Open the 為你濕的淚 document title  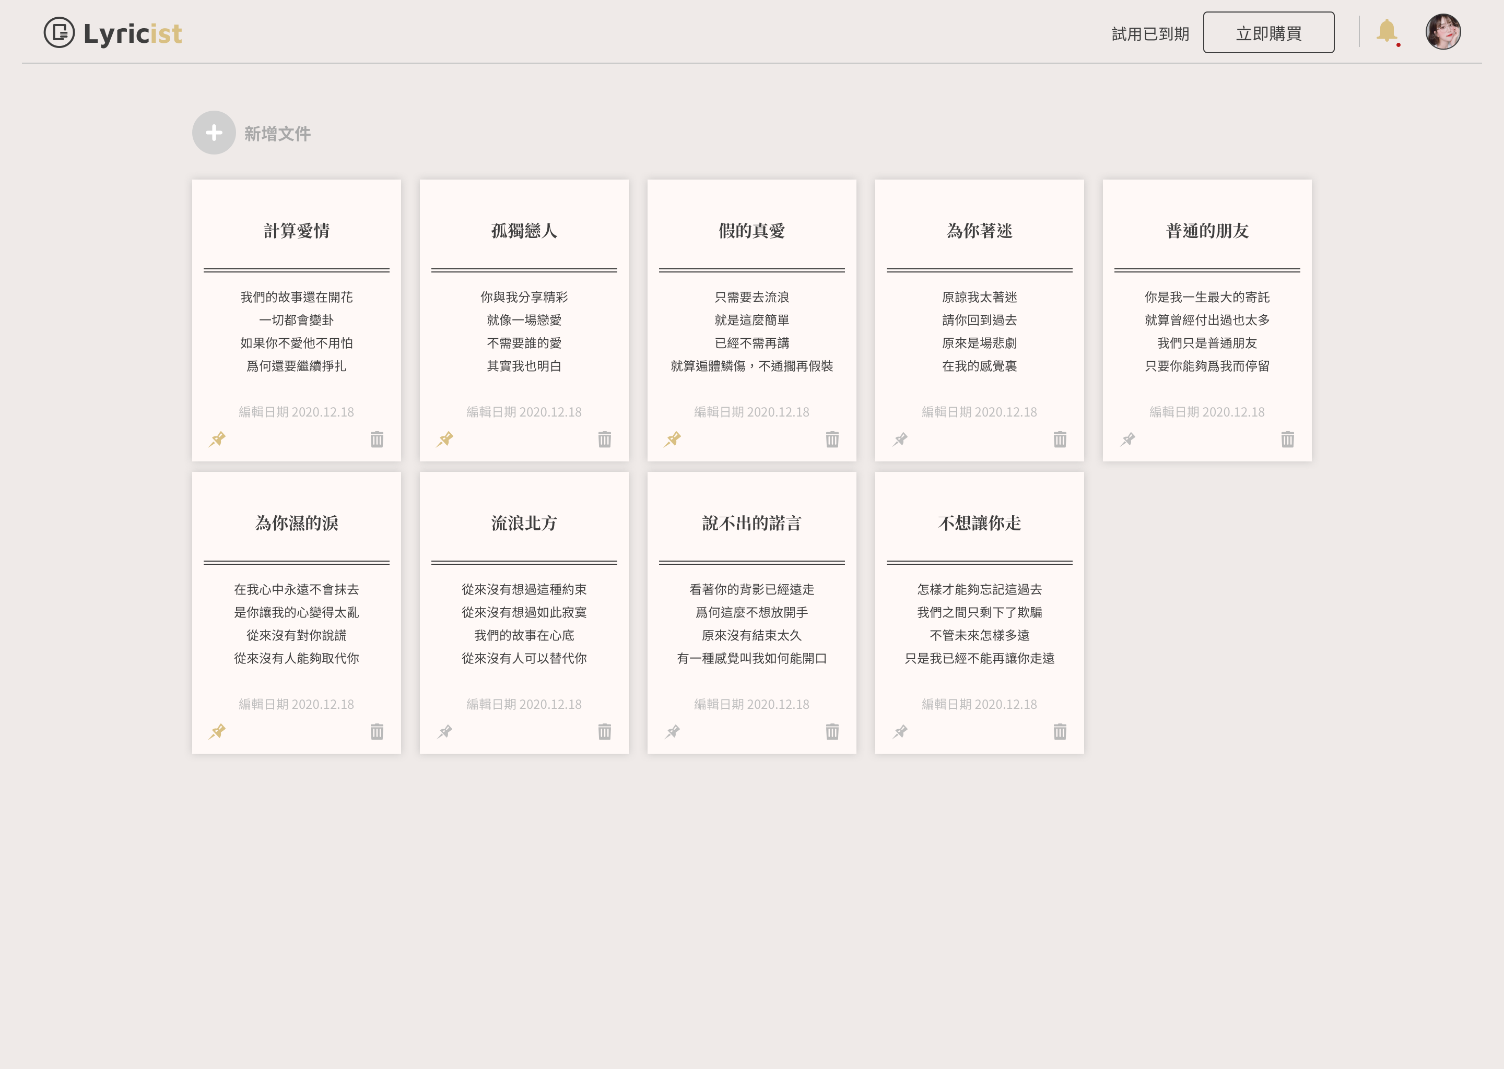pos(296,524)
